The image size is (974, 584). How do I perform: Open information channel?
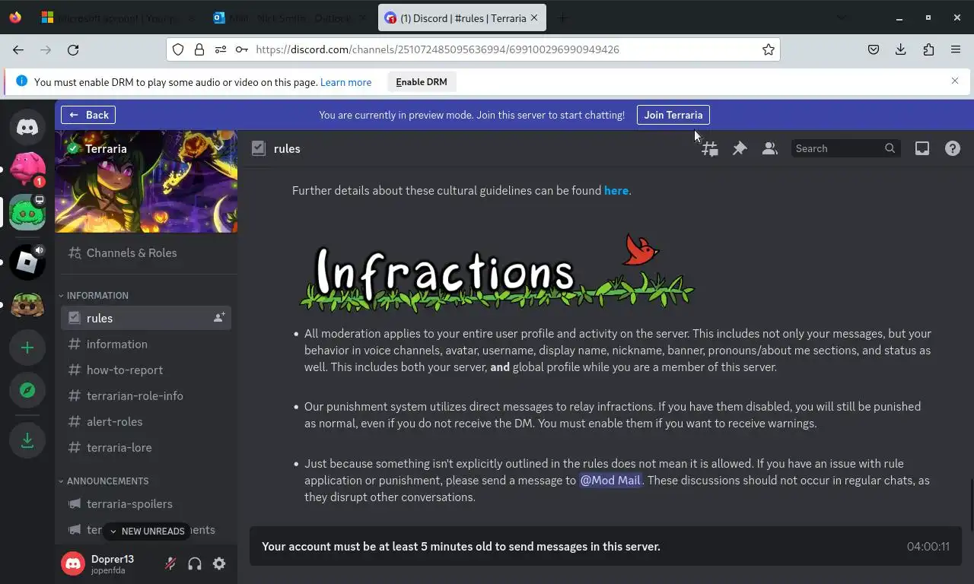(x=146, y=344)
